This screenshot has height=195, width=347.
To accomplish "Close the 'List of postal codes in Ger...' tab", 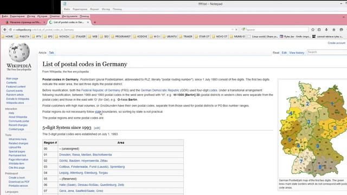I will coord(88,22).
